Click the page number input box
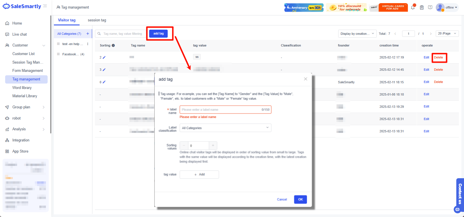 pos(408,34)
